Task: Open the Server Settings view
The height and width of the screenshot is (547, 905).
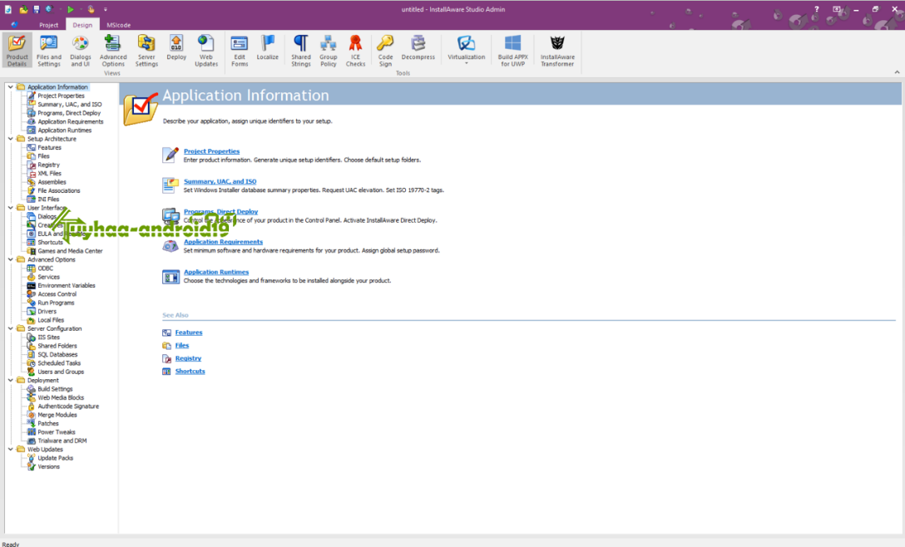Action: pos(146,51)
